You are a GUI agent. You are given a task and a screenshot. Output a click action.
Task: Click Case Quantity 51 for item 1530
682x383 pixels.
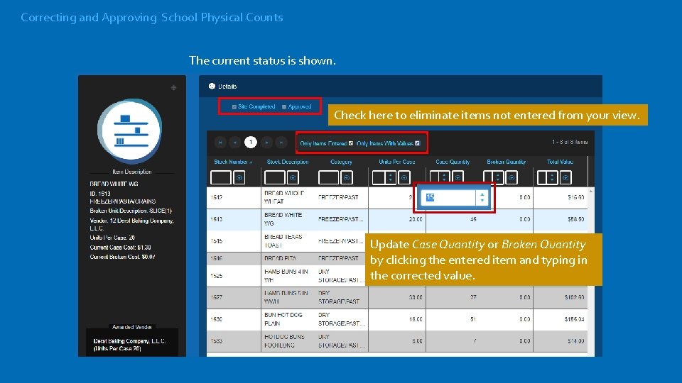click(x=473, y=319)
